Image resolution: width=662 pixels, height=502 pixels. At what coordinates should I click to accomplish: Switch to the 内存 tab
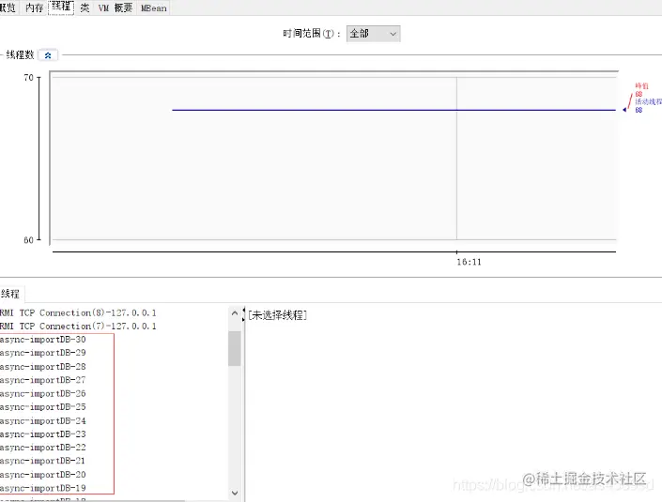[34, 8]
